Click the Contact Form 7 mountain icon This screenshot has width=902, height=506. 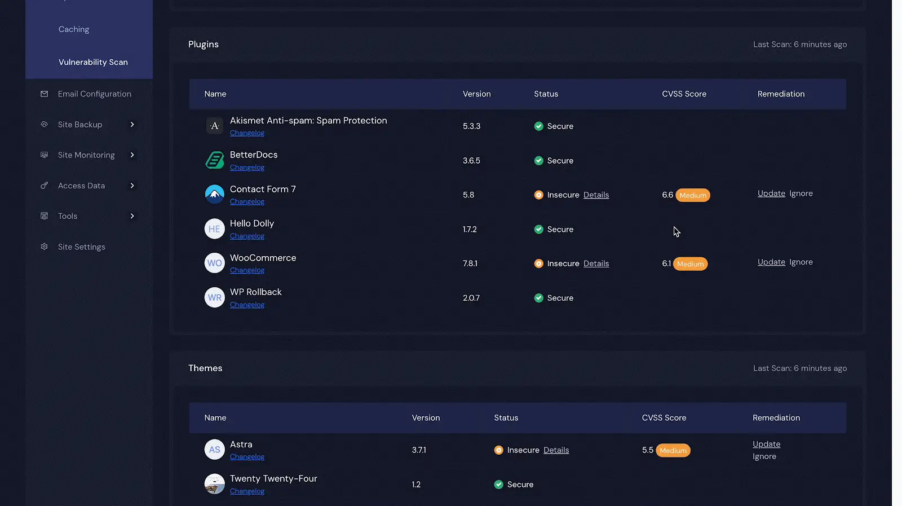pyautogui.click(x=214, y=195)
